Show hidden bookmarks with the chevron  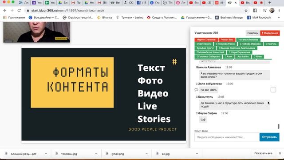click(x=279, y=18)
